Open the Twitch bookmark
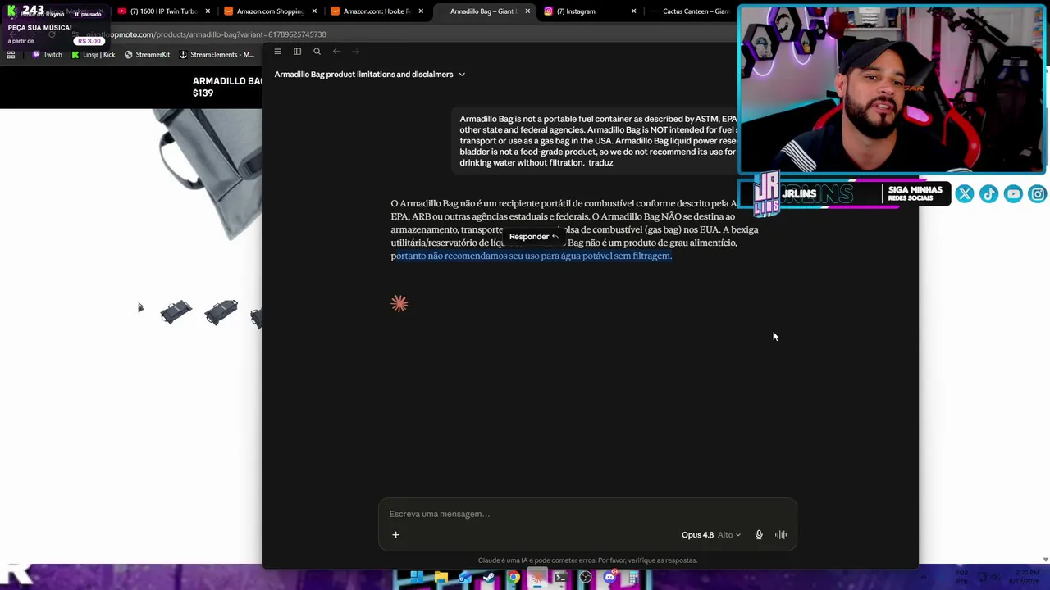Screen dimensions: 1050x590 [47, 55]
